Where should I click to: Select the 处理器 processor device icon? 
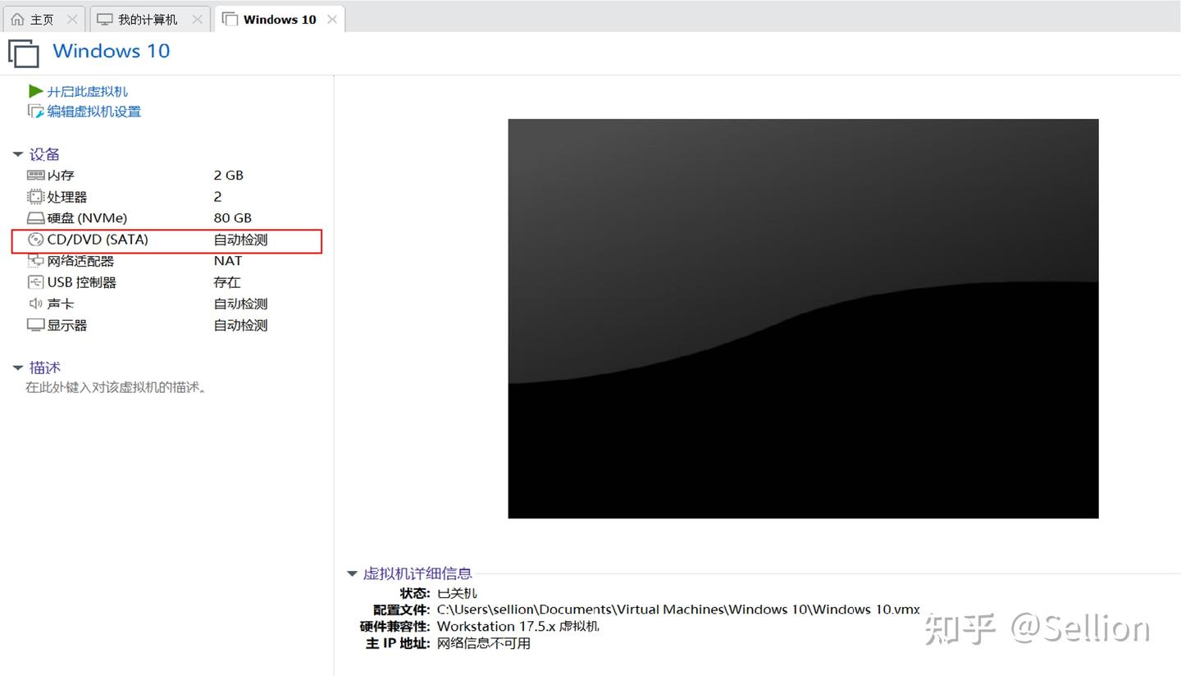pos(35,196)
